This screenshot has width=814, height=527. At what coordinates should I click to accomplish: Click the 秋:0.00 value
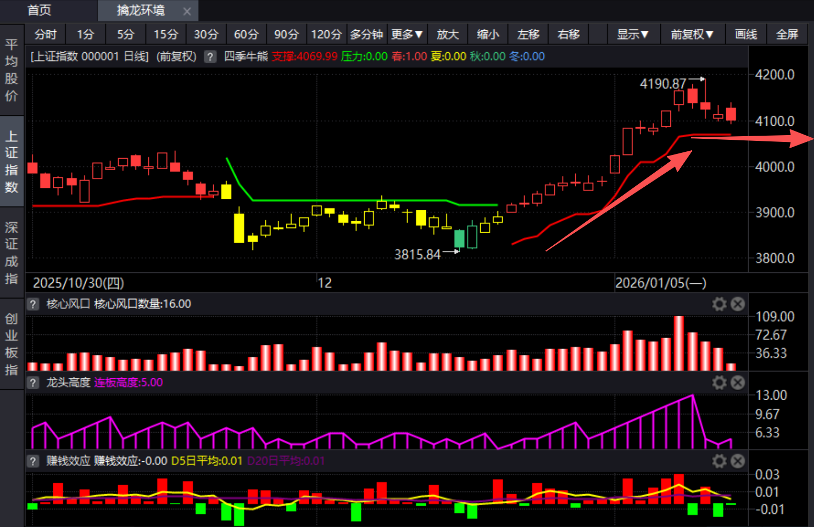pos(487,56)
